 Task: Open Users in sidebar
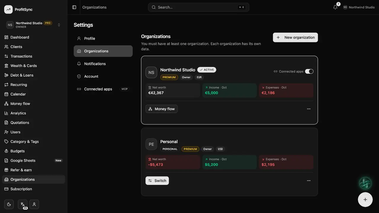[x=33, y=132]
